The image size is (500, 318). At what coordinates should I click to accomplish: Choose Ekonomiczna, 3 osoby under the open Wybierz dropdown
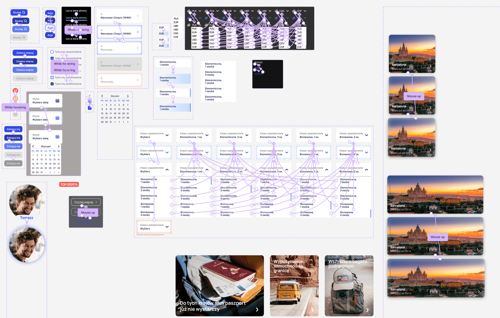(154, 197)
